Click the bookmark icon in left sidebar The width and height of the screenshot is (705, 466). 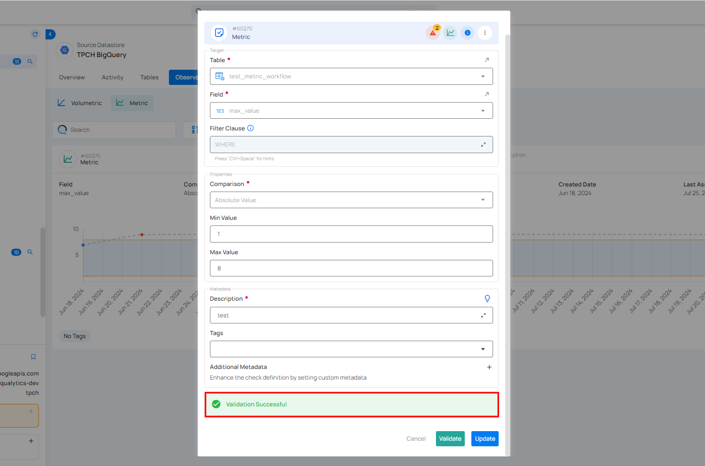pos(33,357)
